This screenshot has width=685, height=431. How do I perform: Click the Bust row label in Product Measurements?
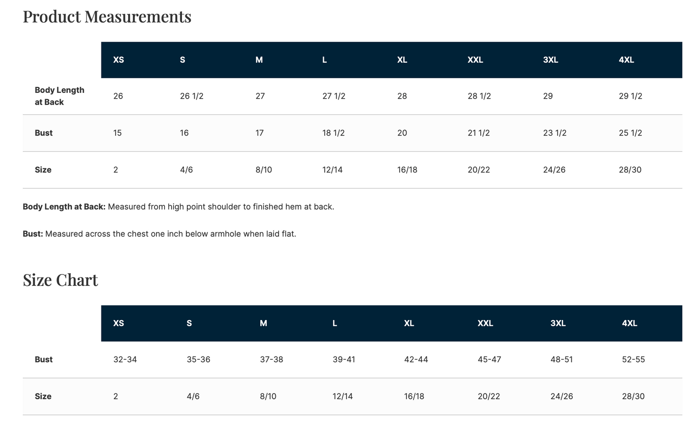click(x=44, y=133)
